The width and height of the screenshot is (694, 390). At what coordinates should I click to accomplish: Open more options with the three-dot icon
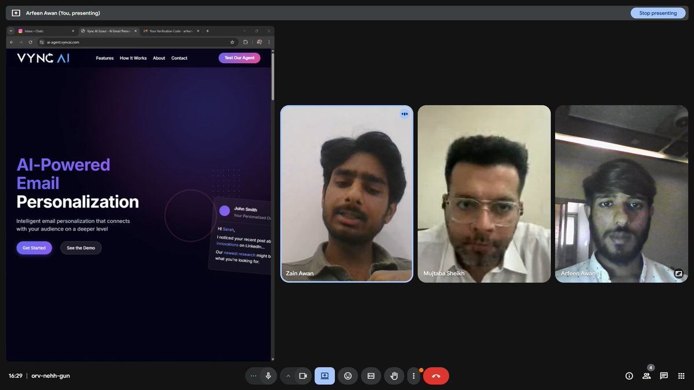click(x=414, y=376)
